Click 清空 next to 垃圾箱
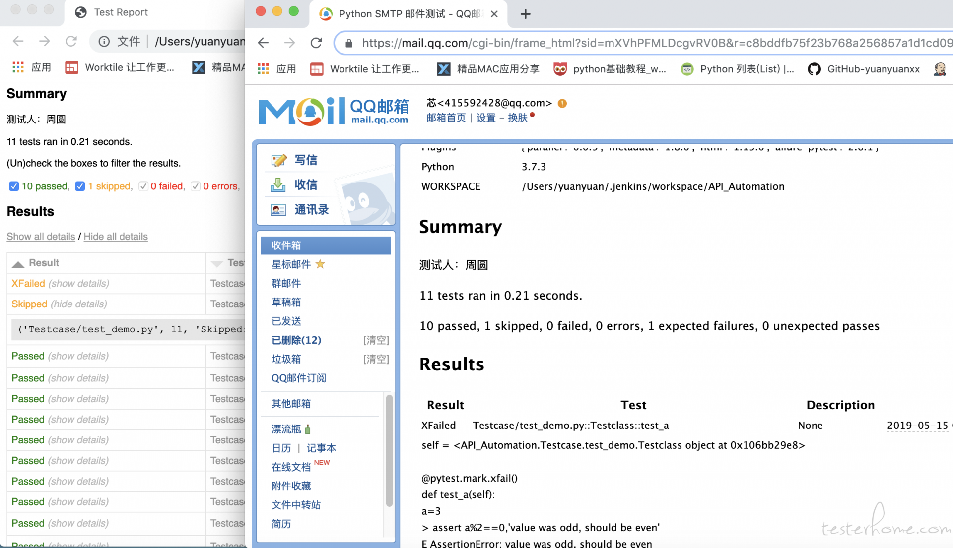The image size is (953, 548). click(376, 359)
